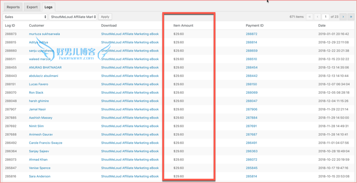Click the date 2018-12-07 06:34:04

(334, 84)
